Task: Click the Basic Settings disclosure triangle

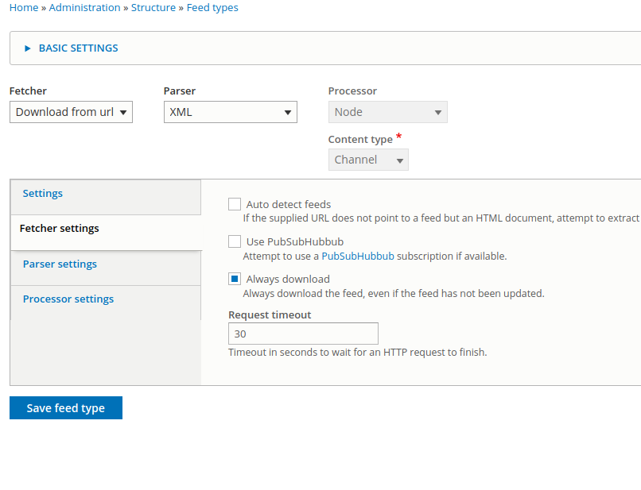Action: pyautogui.click(x=29, y=48)
